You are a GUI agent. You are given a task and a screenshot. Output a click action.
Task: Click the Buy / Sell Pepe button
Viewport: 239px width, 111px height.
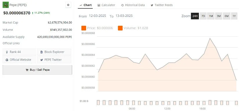point(37,70)
